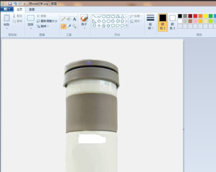Choose the Line shape
The width and height of the screenshot is (216, 172).
coord(94,17)
